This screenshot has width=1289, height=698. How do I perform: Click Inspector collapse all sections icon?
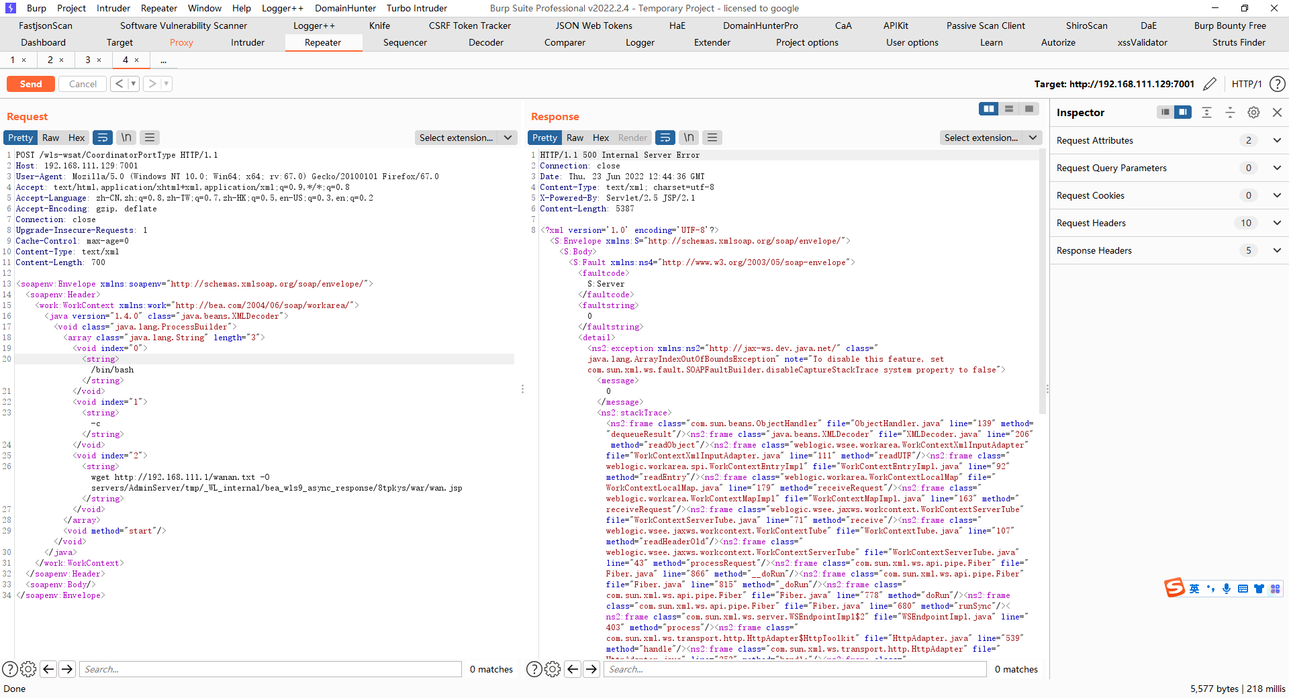[1230, 112]
